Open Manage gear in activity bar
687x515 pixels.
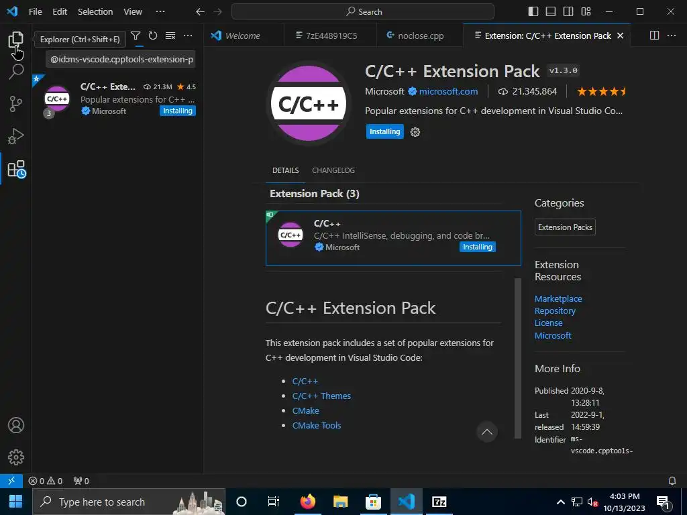click(x=16, y=457)
